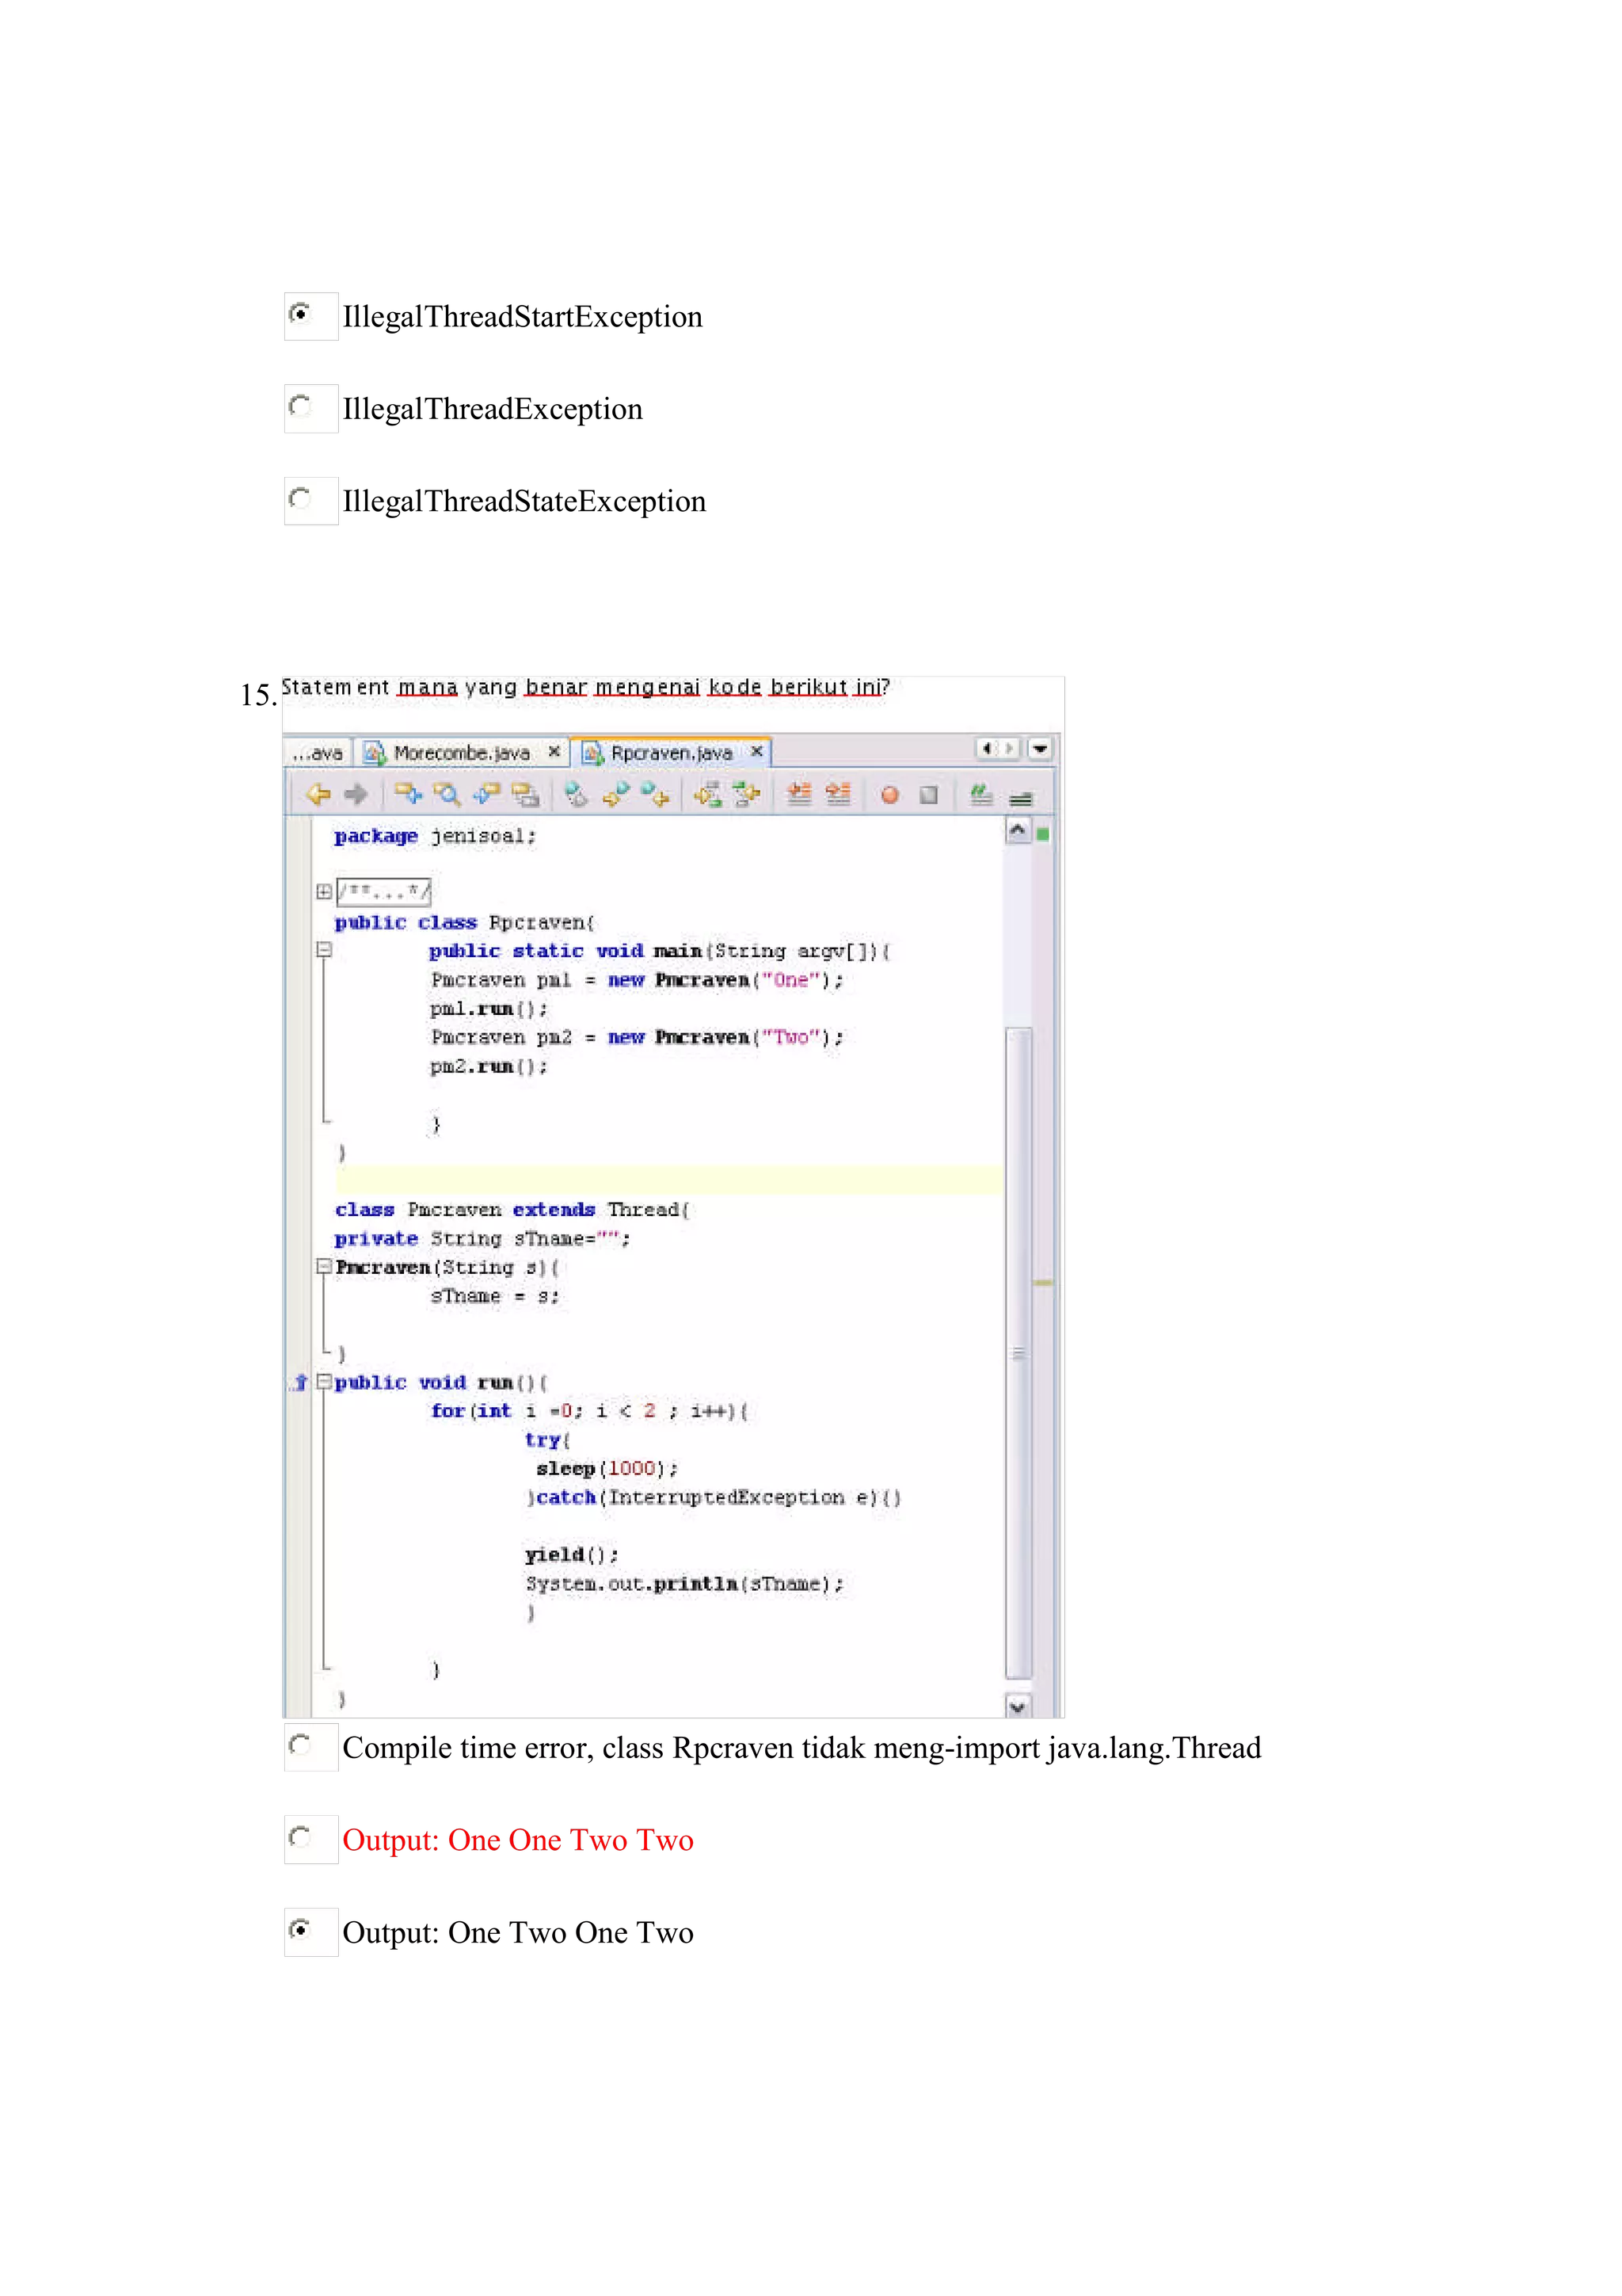Click the editor vertical scrollbar thumb

tap(1018, 1352)
